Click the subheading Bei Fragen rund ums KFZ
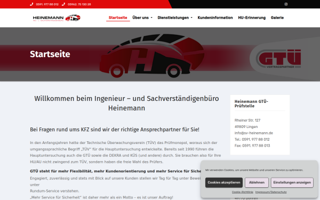 [115, 130]
